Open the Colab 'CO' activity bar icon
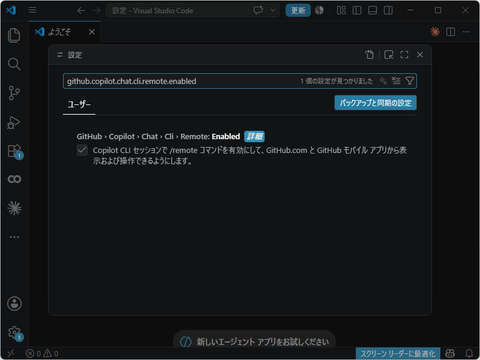This screenshot has height=360, width=480. (14, 179)
